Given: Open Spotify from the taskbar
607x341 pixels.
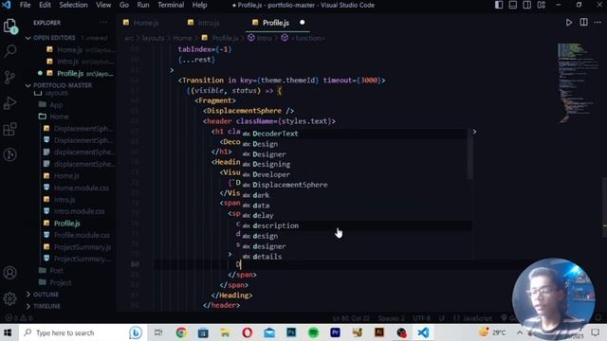Looking at the screenshot, I should [x=313, y=332].
